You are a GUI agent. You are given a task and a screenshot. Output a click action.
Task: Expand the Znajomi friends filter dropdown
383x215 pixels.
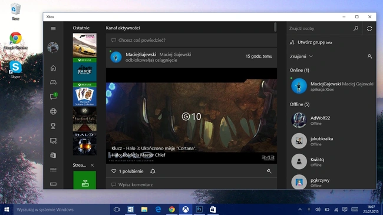[301, 57]
